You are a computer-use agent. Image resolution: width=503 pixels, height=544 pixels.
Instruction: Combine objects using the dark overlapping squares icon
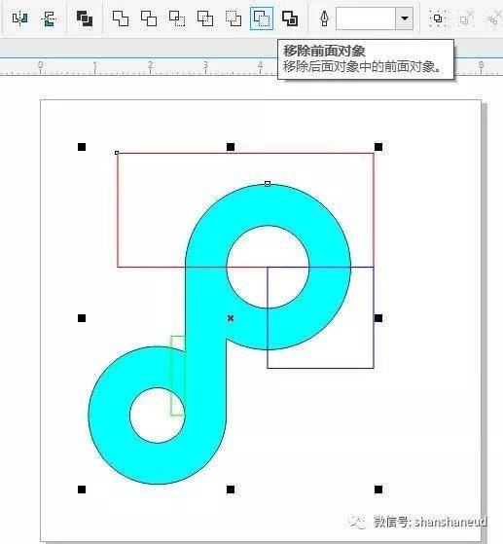[x=85, y=18]
